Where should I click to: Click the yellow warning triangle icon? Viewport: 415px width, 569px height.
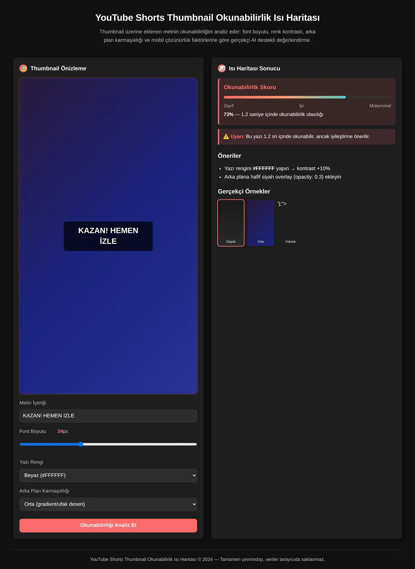click(x=226, y=137)
